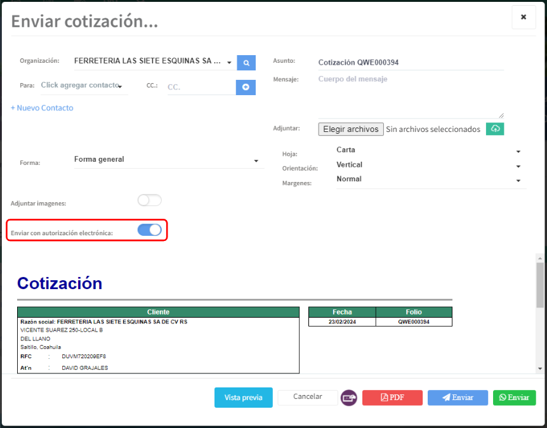Click the + Nuevo Contacto link
The image size is (547, 428).
[x=42, y=108]
